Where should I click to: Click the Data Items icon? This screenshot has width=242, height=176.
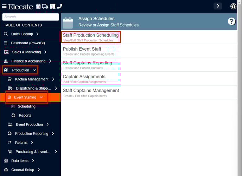tap(6, 161)
